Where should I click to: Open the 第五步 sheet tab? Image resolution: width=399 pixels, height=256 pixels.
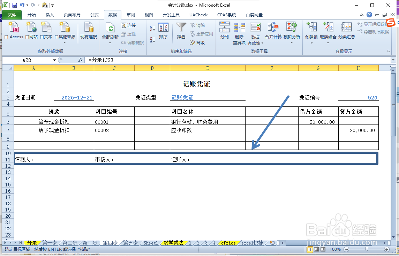130,243
